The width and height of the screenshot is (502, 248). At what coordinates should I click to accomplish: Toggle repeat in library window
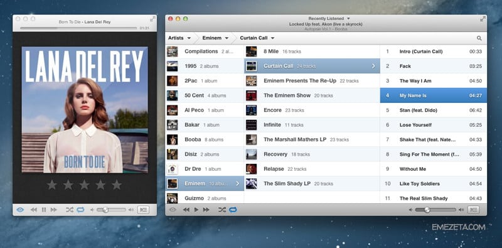(233, 210)
